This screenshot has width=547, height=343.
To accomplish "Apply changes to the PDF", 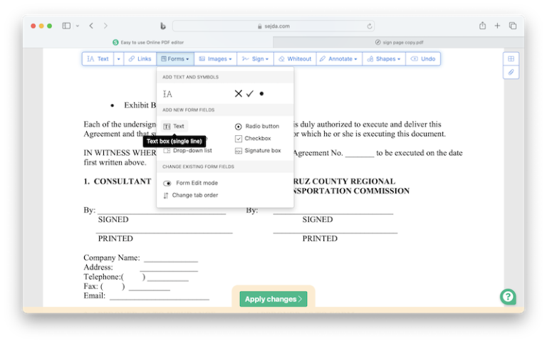I will click(273, 299).
